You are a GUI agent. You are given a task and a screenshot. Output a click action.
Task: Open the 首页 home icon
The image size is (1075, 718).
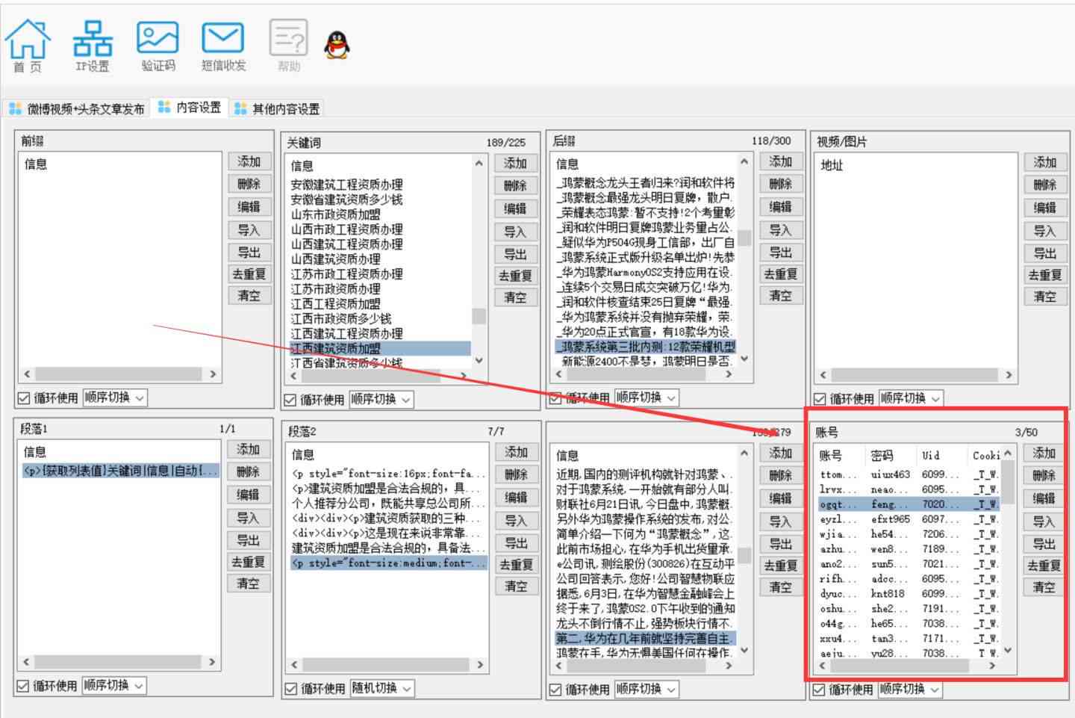[28, 46]
